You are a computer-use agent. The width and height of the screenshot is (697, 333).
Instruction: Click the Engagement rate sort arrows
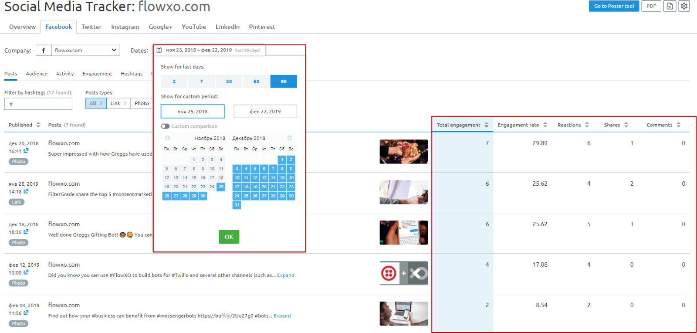click(545, 125)
